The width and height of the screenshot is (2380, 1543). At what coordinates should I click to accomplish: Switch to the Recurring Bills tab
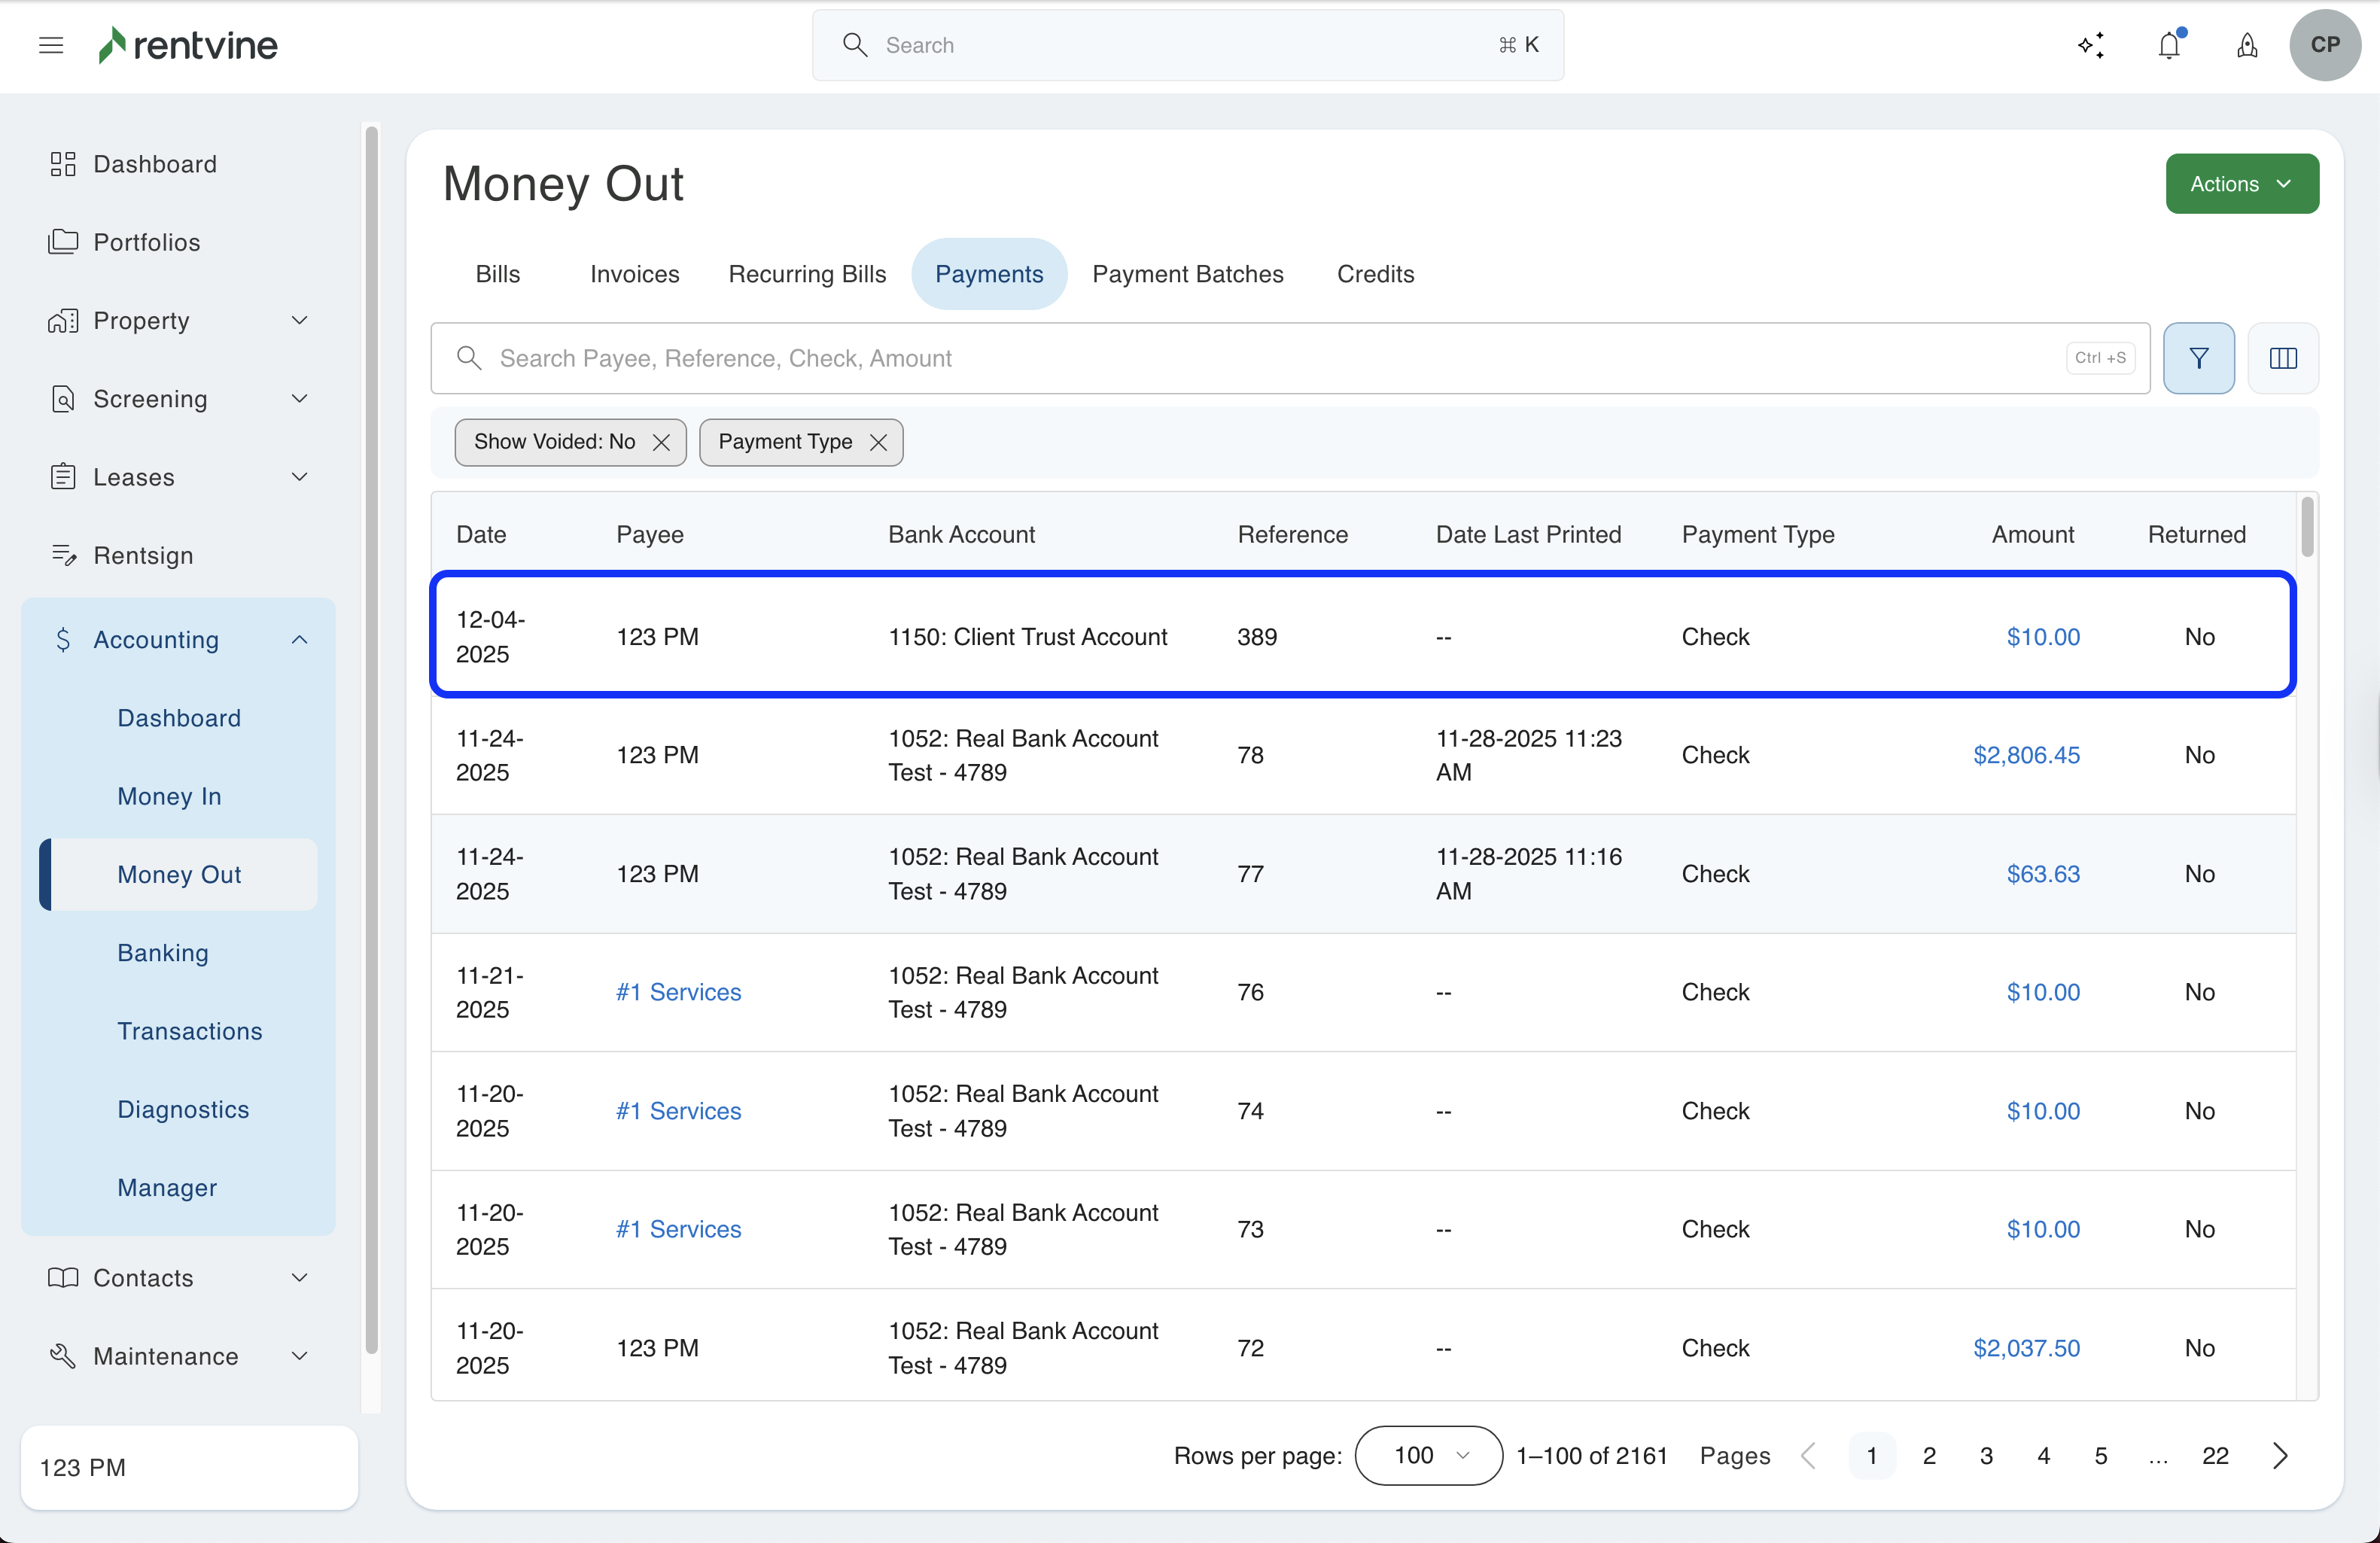(x=806, y=274)
